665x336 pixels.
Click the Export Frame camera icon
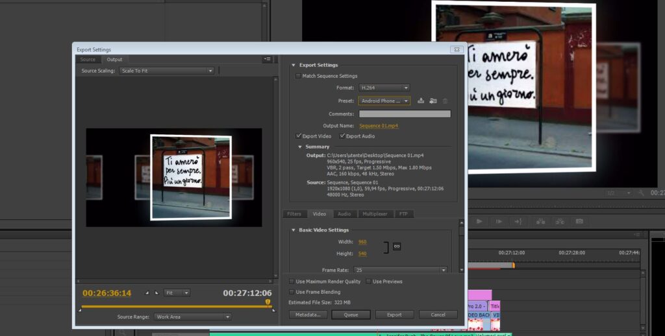coord(579,221)
